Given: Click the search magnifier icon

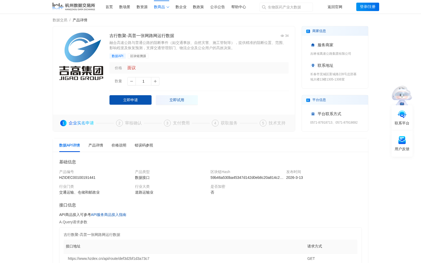Looking at the screenshot, I should [264, 7].
